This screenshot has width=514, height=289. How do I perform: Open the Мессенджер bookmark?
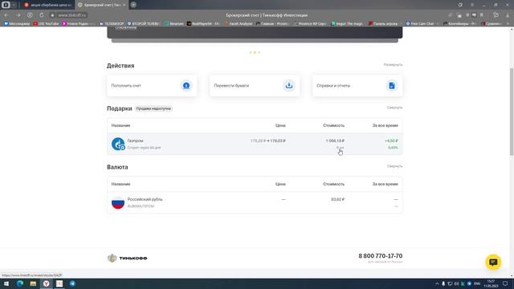point(17,23)
